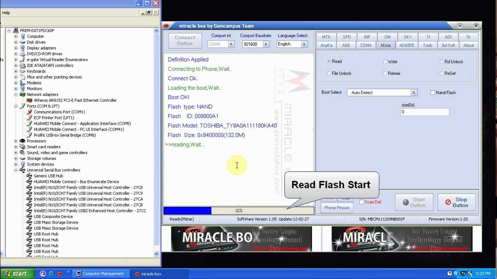Click the Sound, video and game controllers icon
Viewport: 497px width, 279px height.
click(23, 153)
